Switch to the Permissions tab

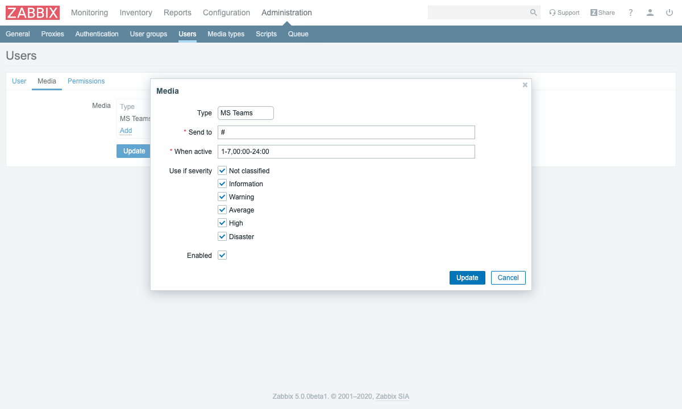(x=86, y=81)
